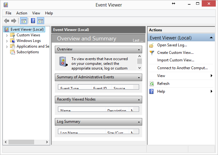Click the green Refresh icon

coord(152,84)
